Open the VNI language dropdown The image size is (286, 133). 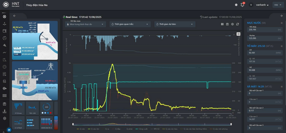(x=278, y=5)
